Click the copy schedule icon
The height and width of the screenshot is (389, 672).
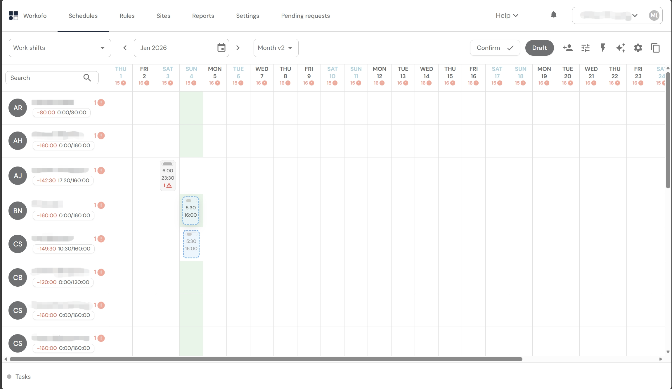pyautogui.click(x=655, y=48)
